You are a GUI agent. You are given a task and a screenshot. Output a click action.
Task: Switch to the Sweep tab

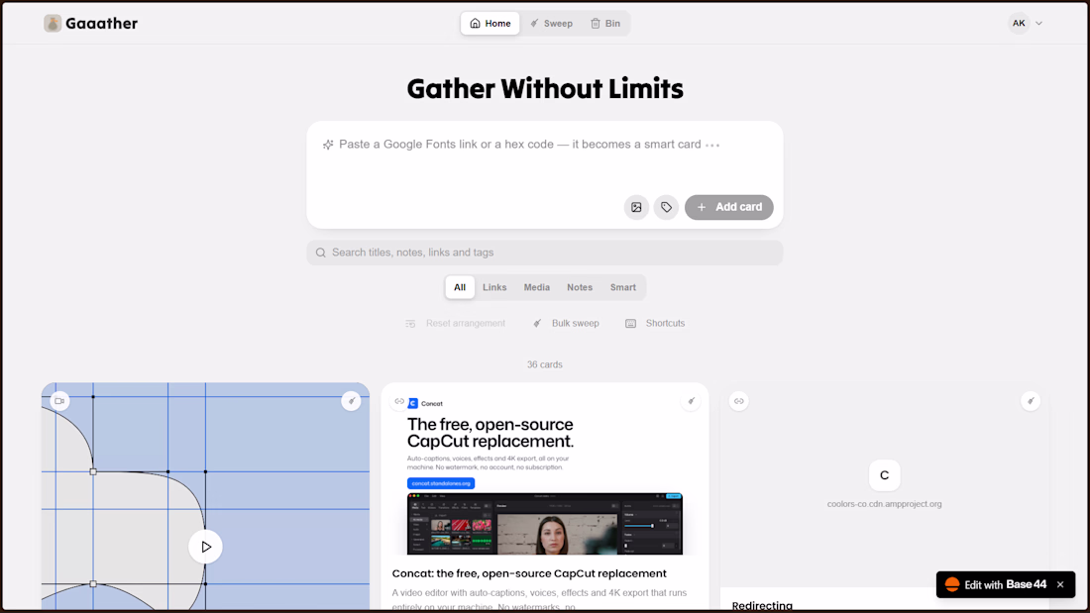tap(551, 24)
